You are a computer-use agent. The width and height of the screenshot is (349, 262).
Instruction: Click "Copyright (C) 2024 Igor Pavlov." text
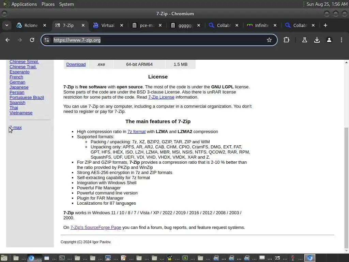[86, 242]
